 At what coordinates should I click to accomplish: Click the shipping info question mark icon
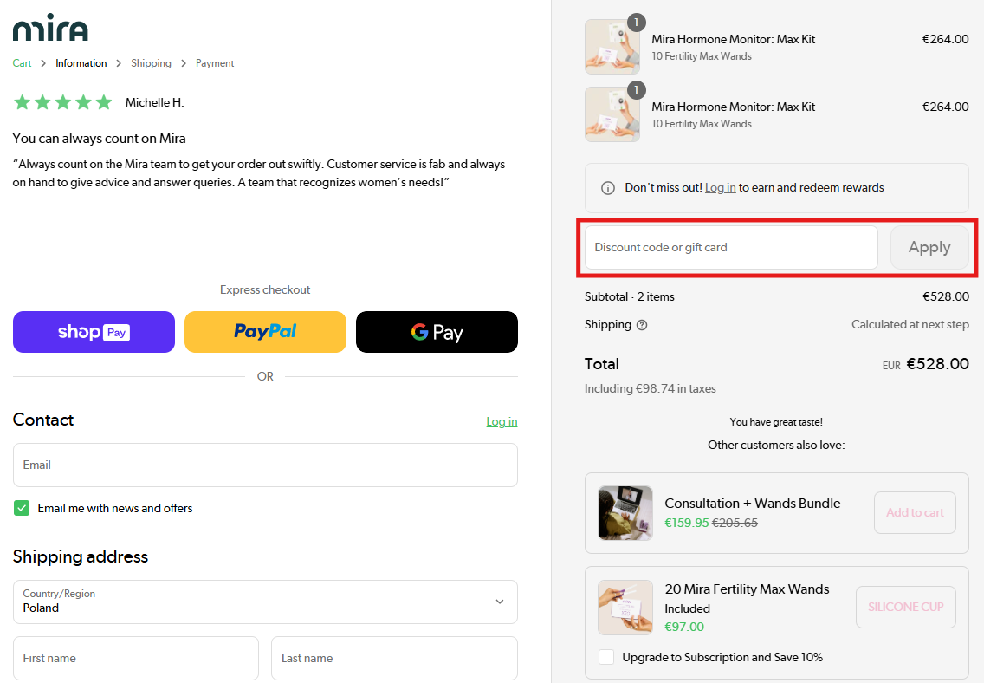tap(642, 325)
